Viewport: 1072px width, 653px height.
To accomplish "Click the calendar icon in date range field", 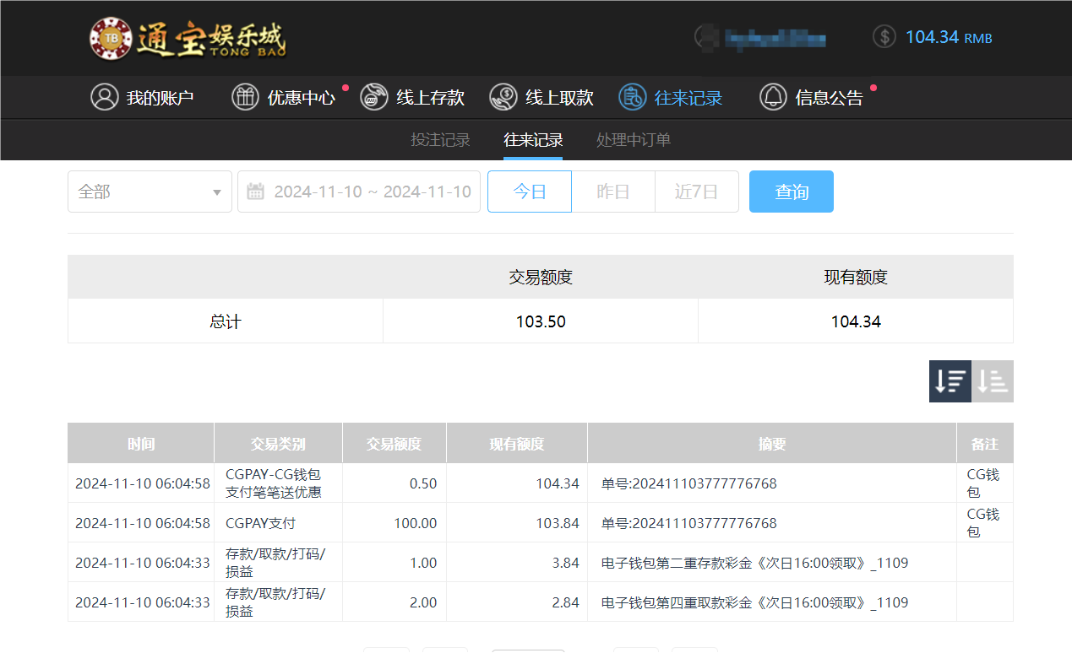I will (x=257, y=192).
